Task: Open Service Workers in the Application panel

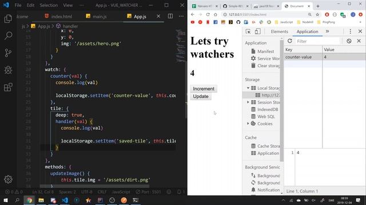Action: [265, 59]
